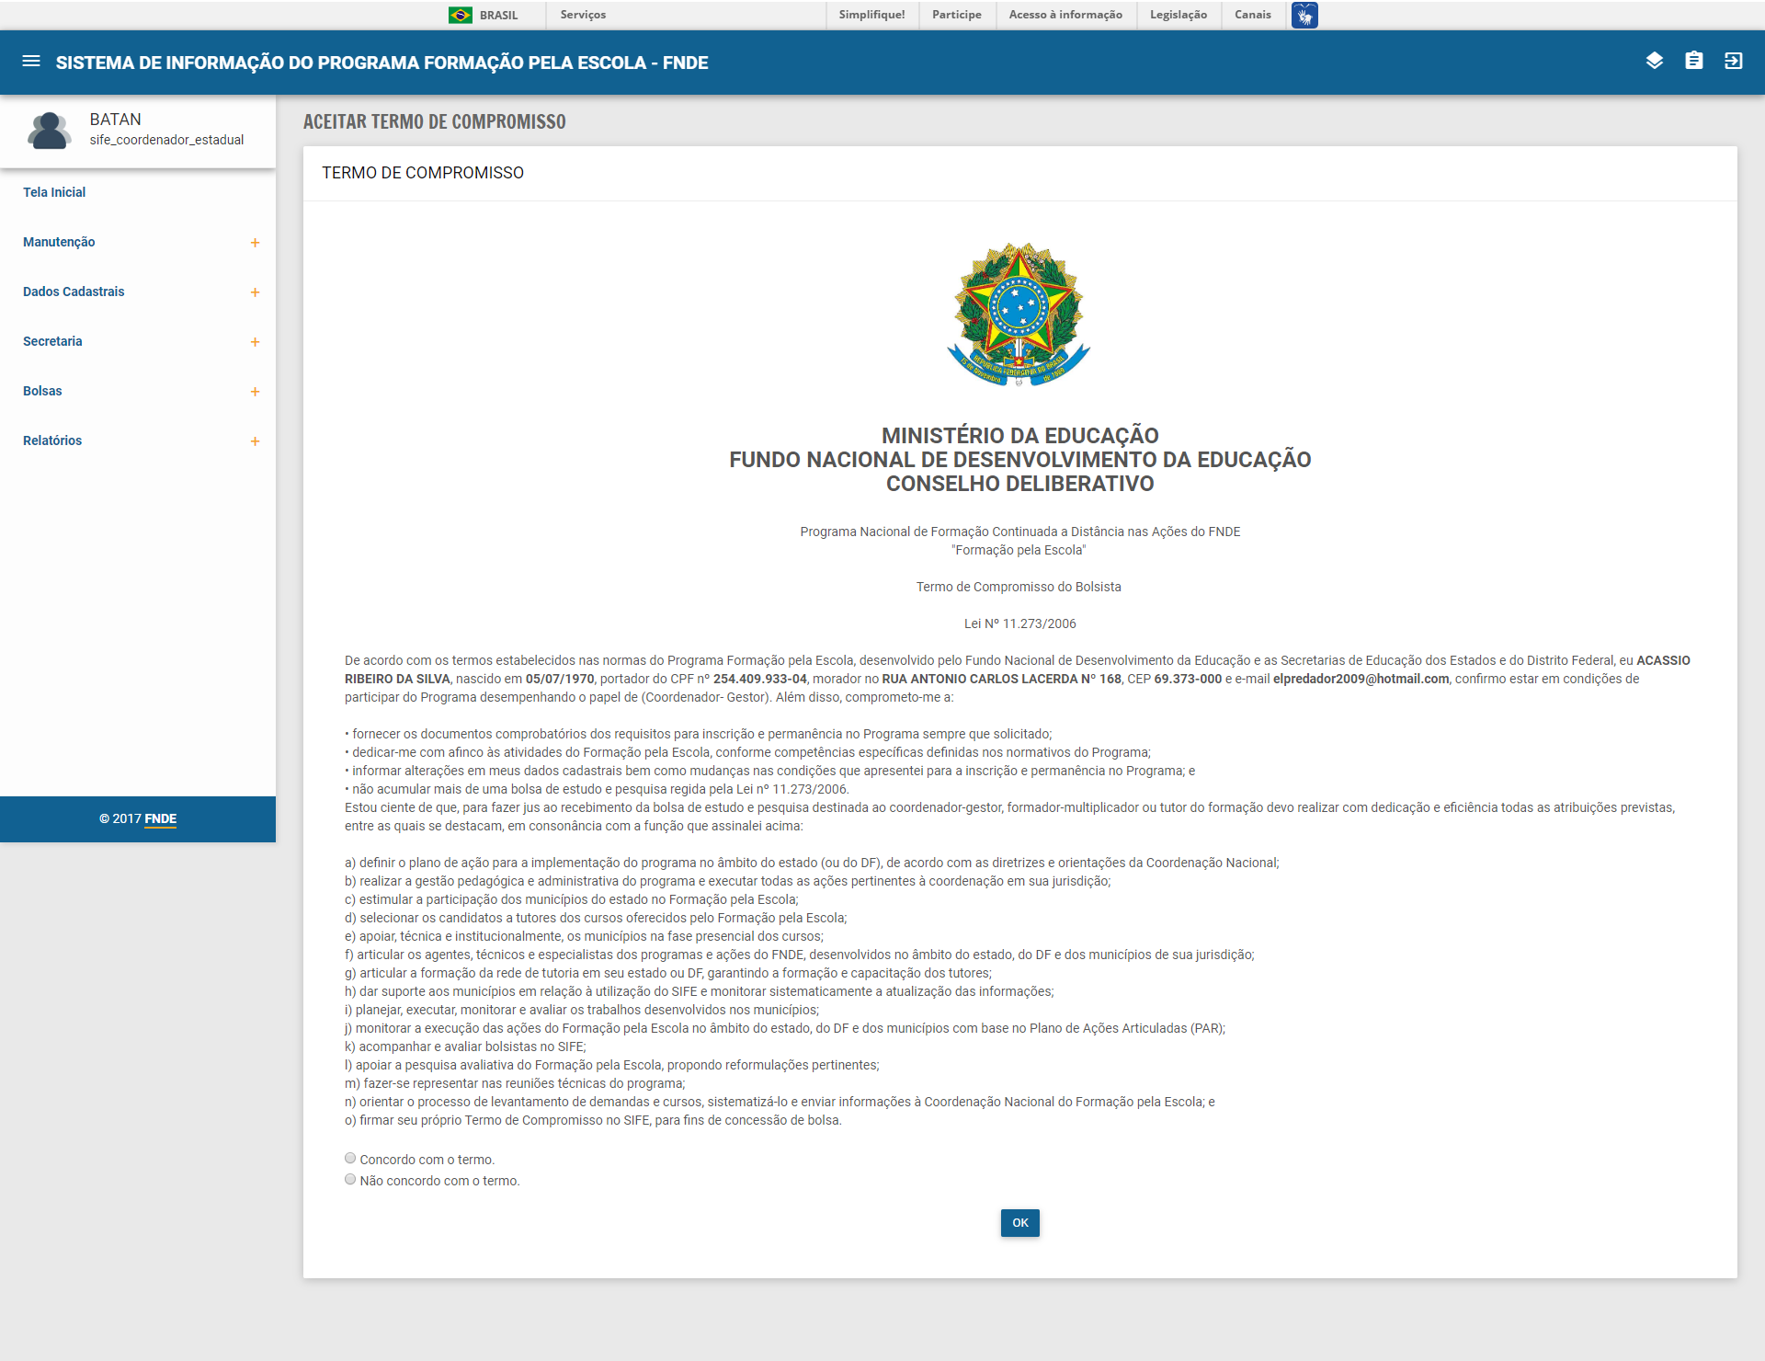Open the hamburger menu icon
This screenshot has height=1361, width=1765.
point(31,62)
